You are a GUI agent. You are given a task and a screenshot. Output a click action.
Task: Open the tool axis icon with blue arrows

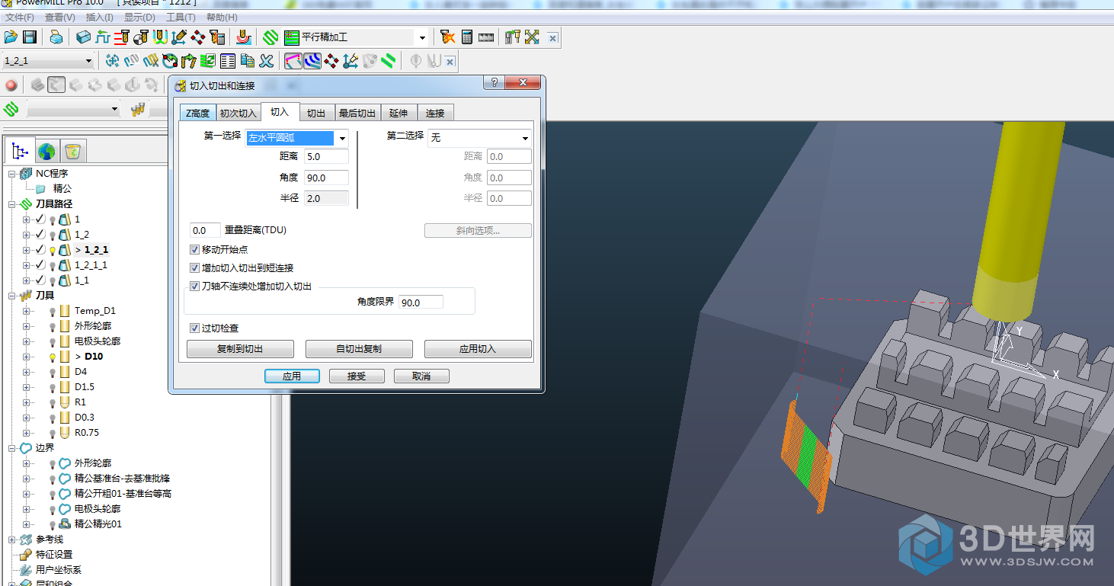179,37
